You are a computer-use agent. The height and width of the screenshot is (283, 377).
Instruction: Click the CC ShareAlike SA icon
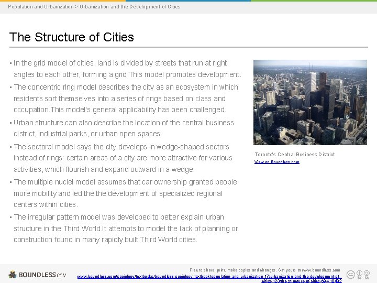(x=367, y=275)
